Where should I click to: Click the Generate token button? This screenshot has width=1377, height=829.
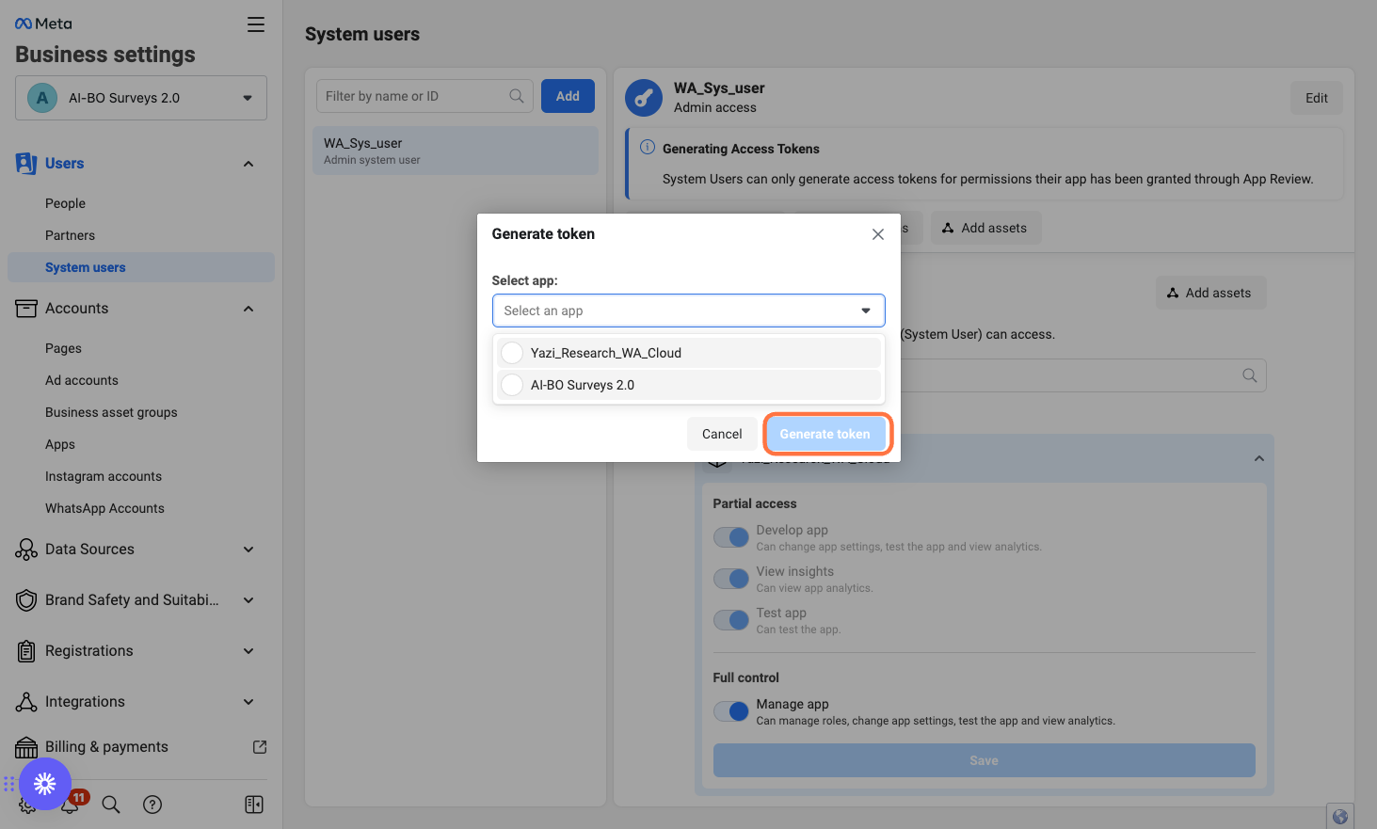[825, 434]
